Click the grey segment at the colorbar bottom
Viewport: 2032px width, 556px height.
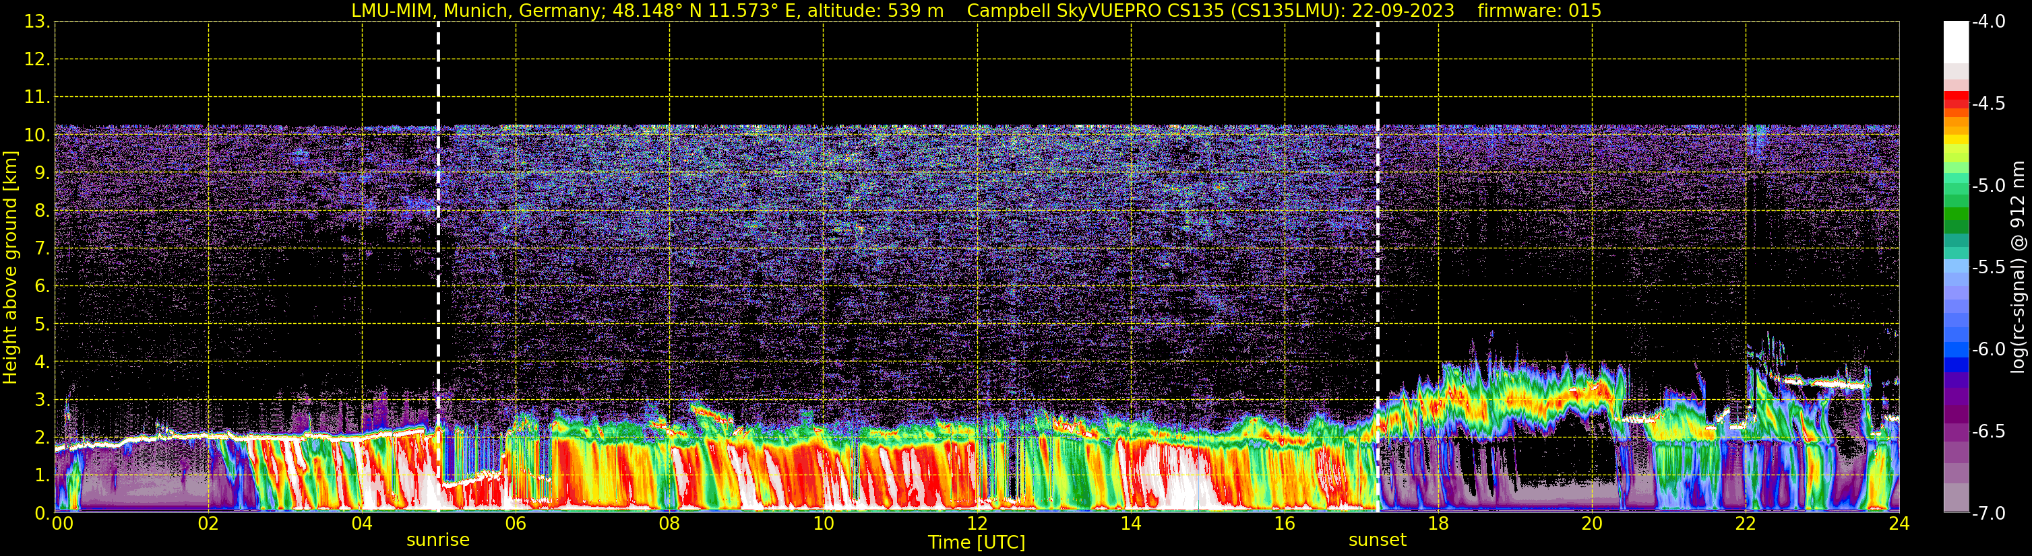pyautogui.click(x=1955, y=497)
